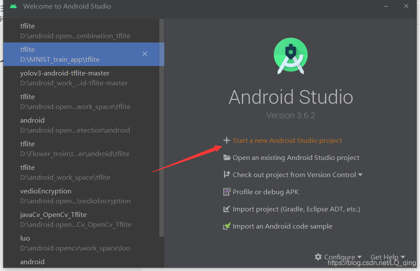Open recent project at ombination_tflite path

[x=81, y=31]
